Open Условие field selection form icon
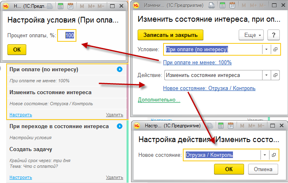 [x=275, y=49]
